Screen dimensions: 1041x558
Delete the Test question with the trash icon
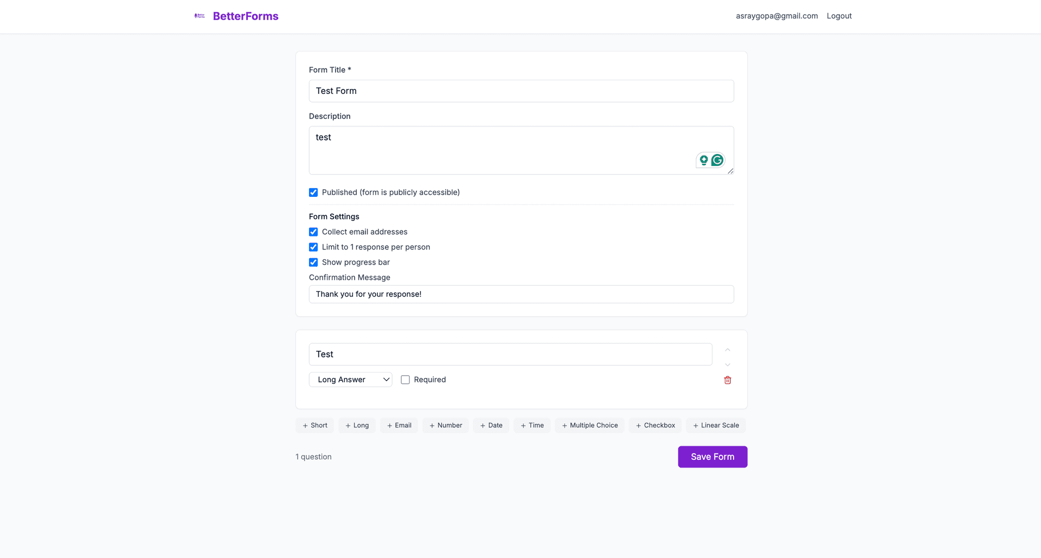727,380
